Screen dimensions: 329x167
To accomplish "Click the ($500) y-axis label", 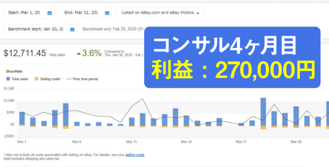I will [9, 136].
